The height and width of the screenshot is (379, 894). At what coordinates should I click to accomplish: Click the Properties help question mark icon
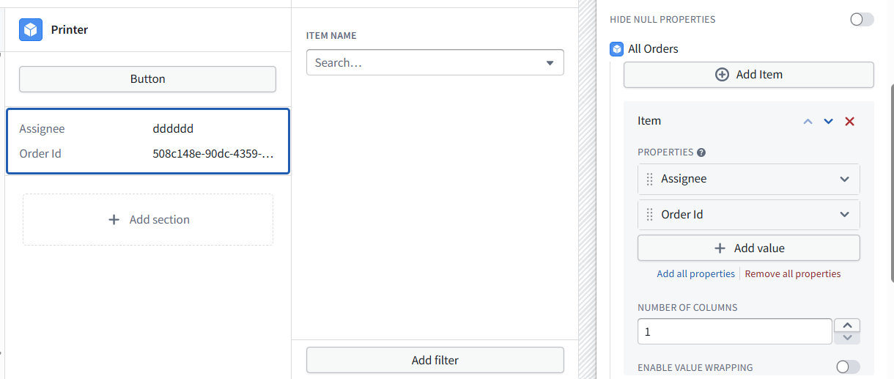[701, 152]
